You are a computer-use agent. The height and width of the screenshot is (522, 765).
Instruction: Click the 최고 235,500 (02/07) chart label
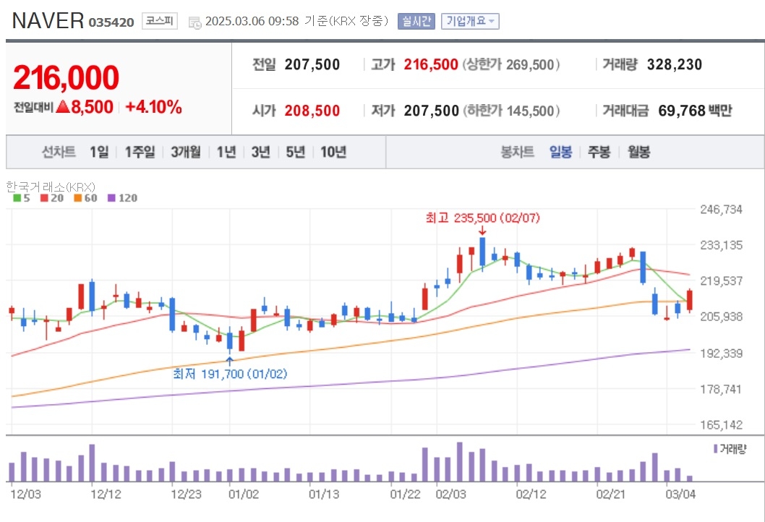pyautogui.click(x=482, y=218)
